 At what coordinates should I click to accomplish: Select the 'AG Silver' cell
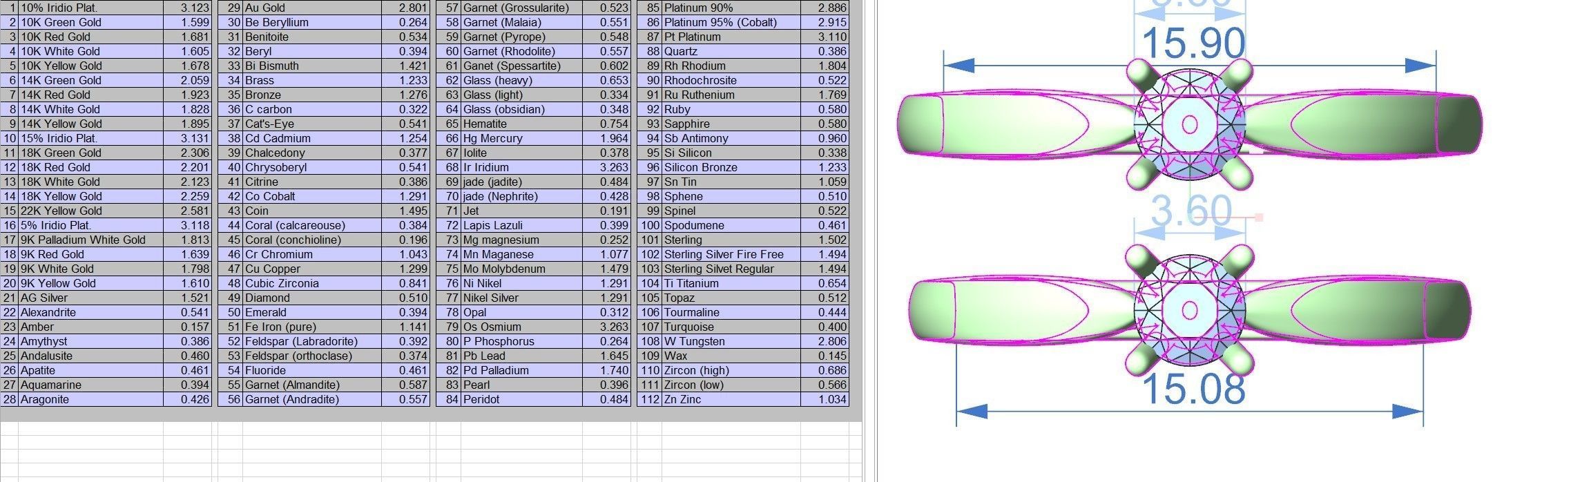point(90,298)
